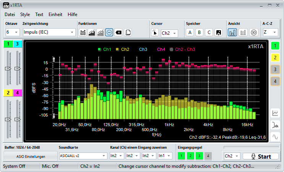The image size is (284, 172).
Task: Toggle channel 3 button on right sidebar
Action: coord(275,70)
